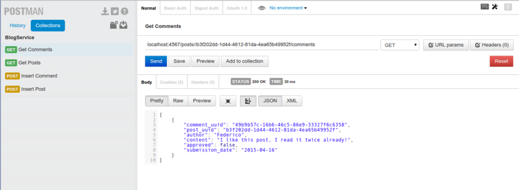Click the environment quick-look eye icon
The width and height of the screenshot is (519, 190).
(x=262, y=8)
